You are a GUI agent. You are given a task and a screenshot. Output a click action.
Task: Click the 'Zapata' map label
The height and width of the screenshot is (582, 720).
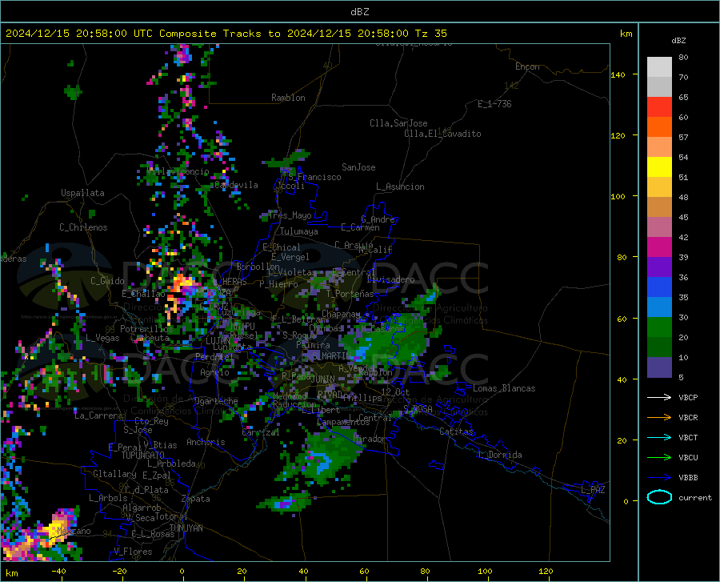click(196, 499)
